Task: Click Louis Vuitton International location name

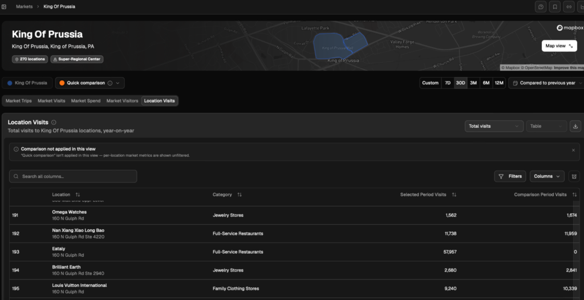Action: point(79,285)
